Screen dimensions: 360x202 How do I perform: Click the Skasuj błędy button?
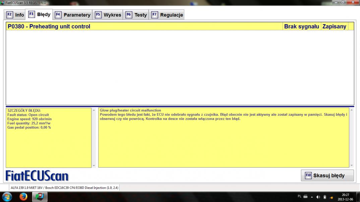(327, 176)
